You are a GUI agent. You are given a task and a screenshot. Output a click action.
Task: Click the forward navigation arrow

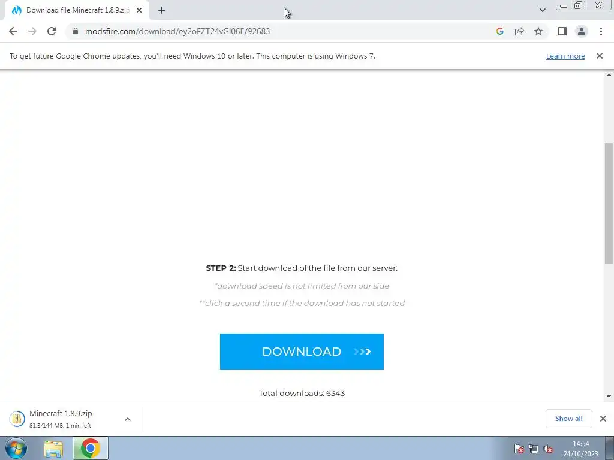[x=32, y=31]
